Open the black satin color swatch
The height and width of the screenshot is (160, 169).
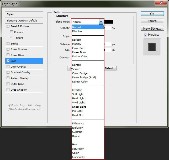click(109, 22)
